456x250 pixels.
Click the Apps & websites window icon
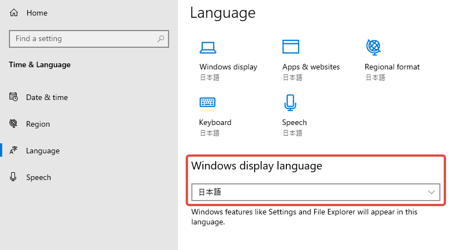(290, 47)
